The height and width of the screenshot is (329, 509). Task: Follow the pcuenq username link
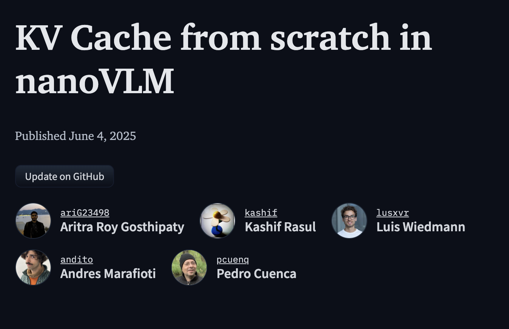click(233, 260)
